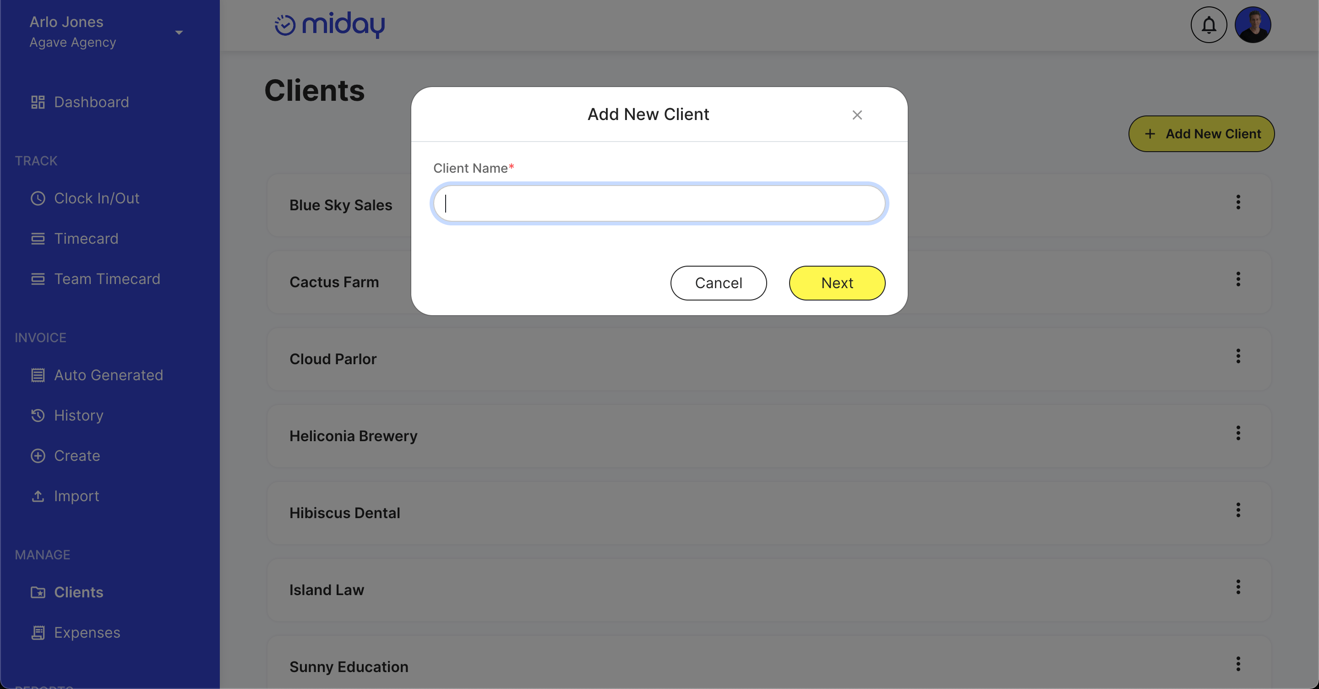1319x689 pixels.
Task: Click the Dashboard icon in sidebar
Action: [38, 101]
